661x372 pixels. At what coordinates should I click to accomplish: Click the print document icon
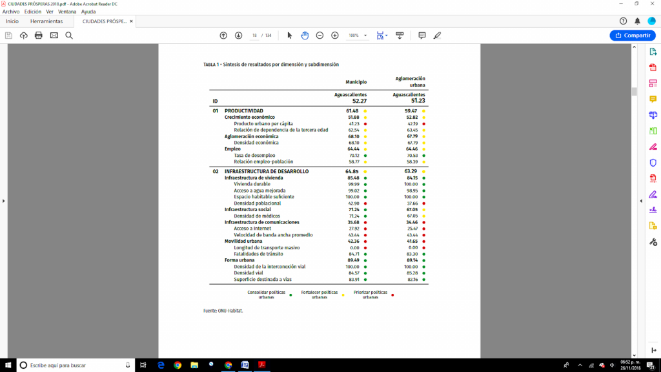point(39,36)
